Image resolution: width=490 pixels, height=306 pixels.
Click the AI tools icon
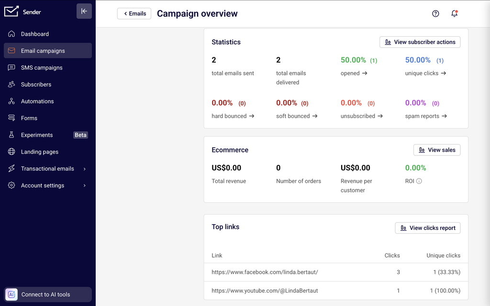(11, 295)
